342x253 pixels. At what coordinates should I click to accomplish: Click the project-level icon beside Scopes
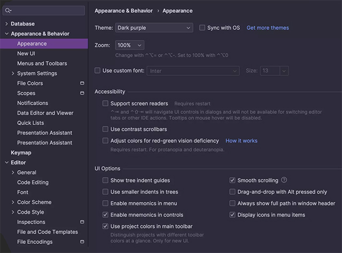(x=82, y=93)
